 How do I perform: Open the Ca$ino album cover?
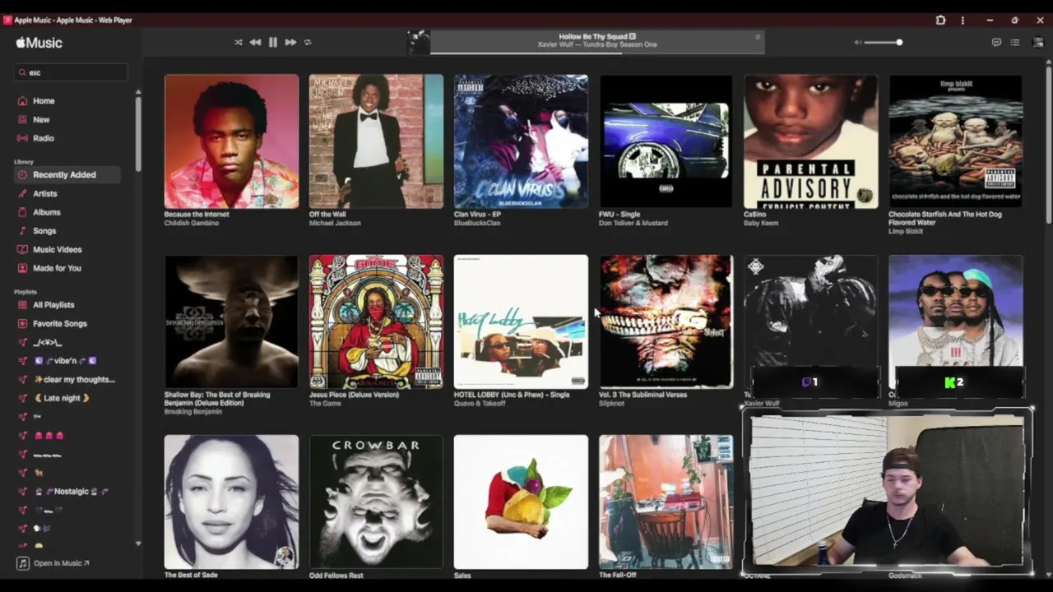click(x=811, y=141)
